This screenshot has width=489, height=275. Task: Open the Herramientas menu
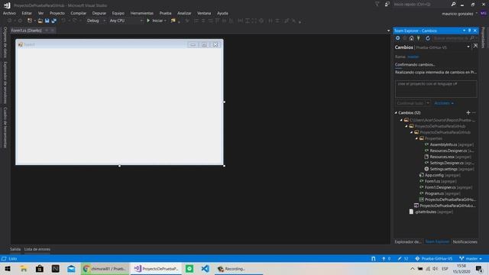pyautogui.click(x=142, y=13)
